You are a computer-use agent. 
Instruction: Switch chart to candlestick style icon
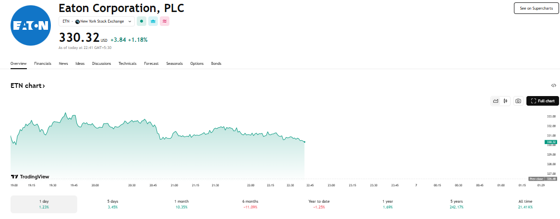(505, 101)
